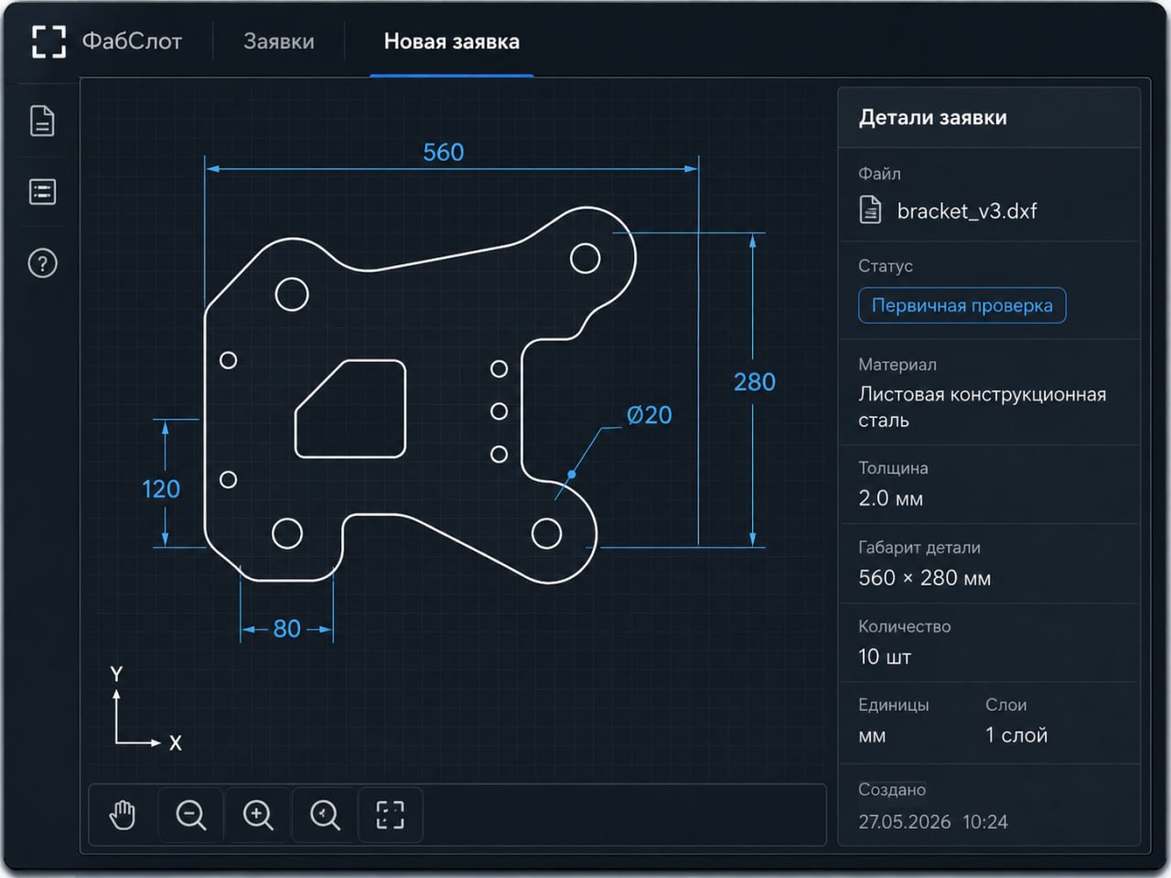This screenshot has height=878, width=1171.
Task: Select the pan hand tool
Action: tap(123, 814)
